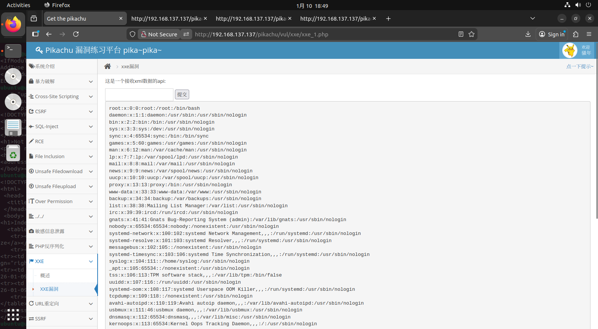Click Sign in to Firefox account
The image size is (598, 329).
[552, 34]
